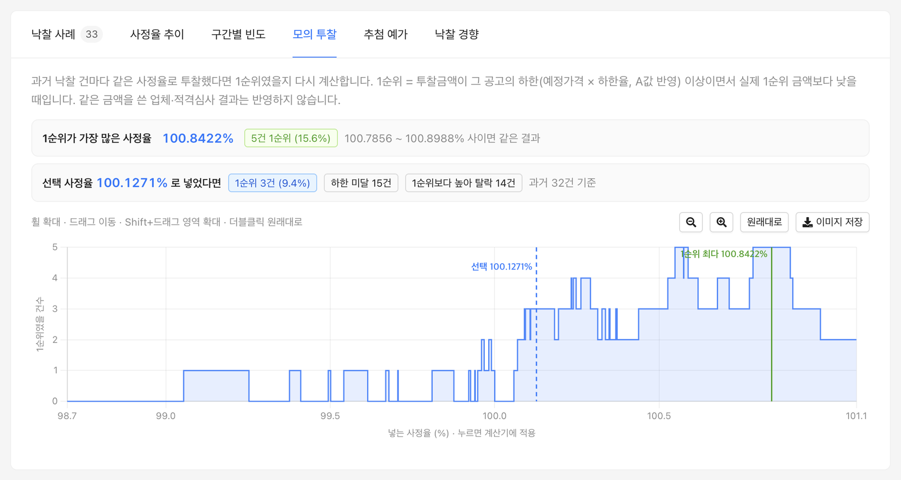Click the 1순위 최다 100.8422% chart label
Screen dimensions: 901x480
(724, 254)
